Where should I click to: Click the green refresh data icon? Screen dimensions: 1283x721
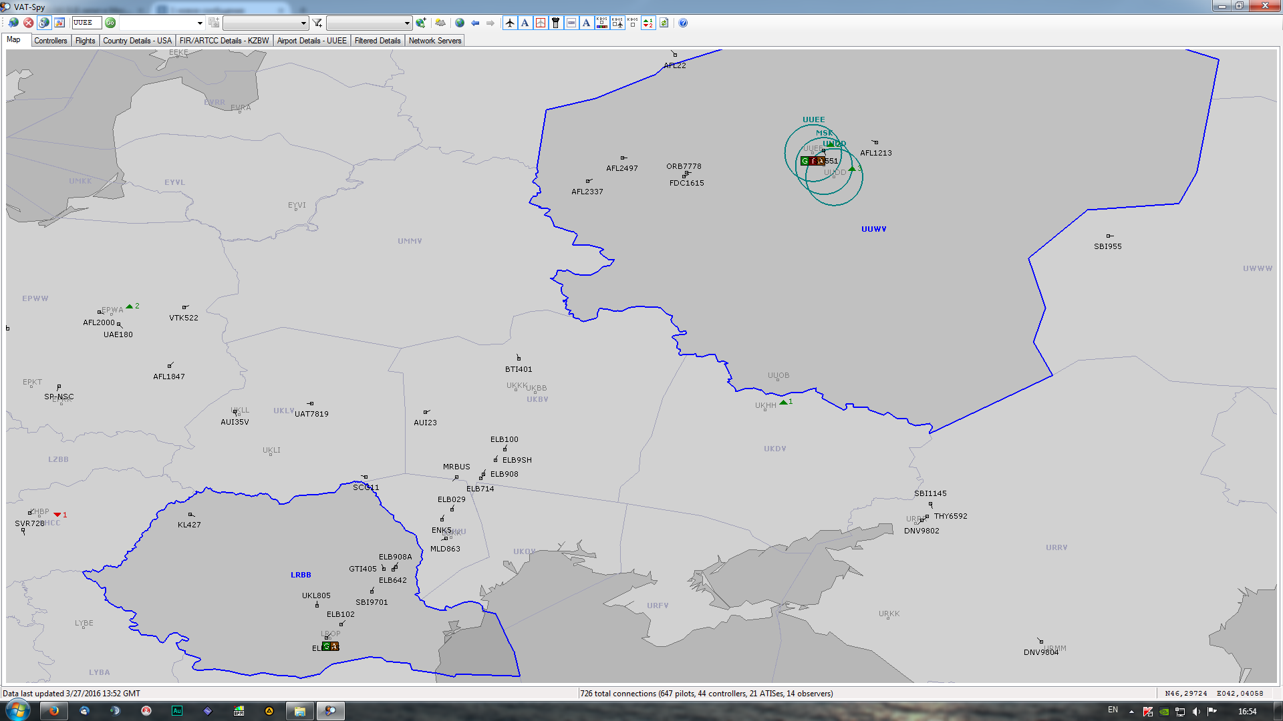[664, 23]
